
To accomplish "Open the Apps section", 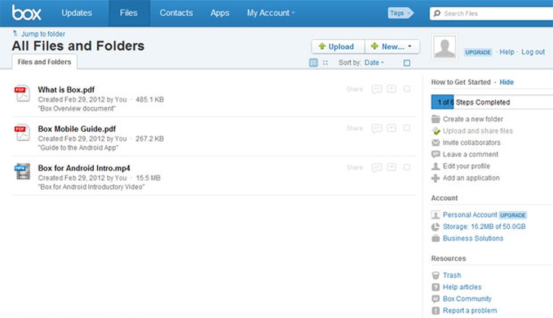I will pos(220,13).
